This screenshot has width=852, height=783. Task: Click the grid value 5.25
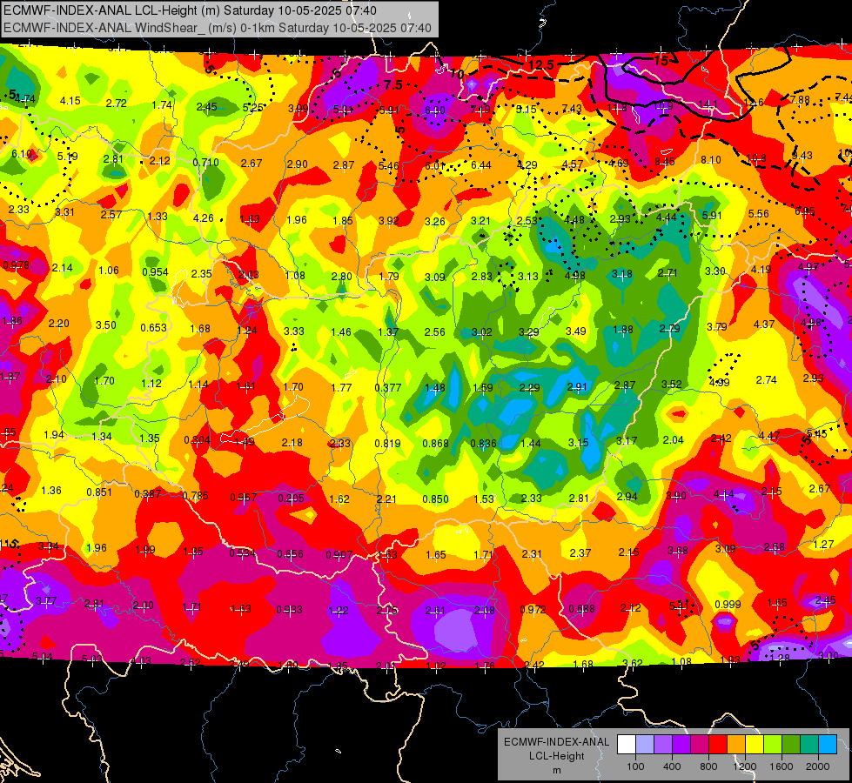[252, 108]
